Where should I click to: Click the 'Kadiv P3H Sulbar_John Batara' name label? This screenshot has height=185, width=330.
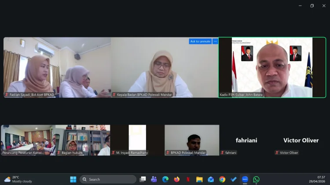(x=241, y=95)
